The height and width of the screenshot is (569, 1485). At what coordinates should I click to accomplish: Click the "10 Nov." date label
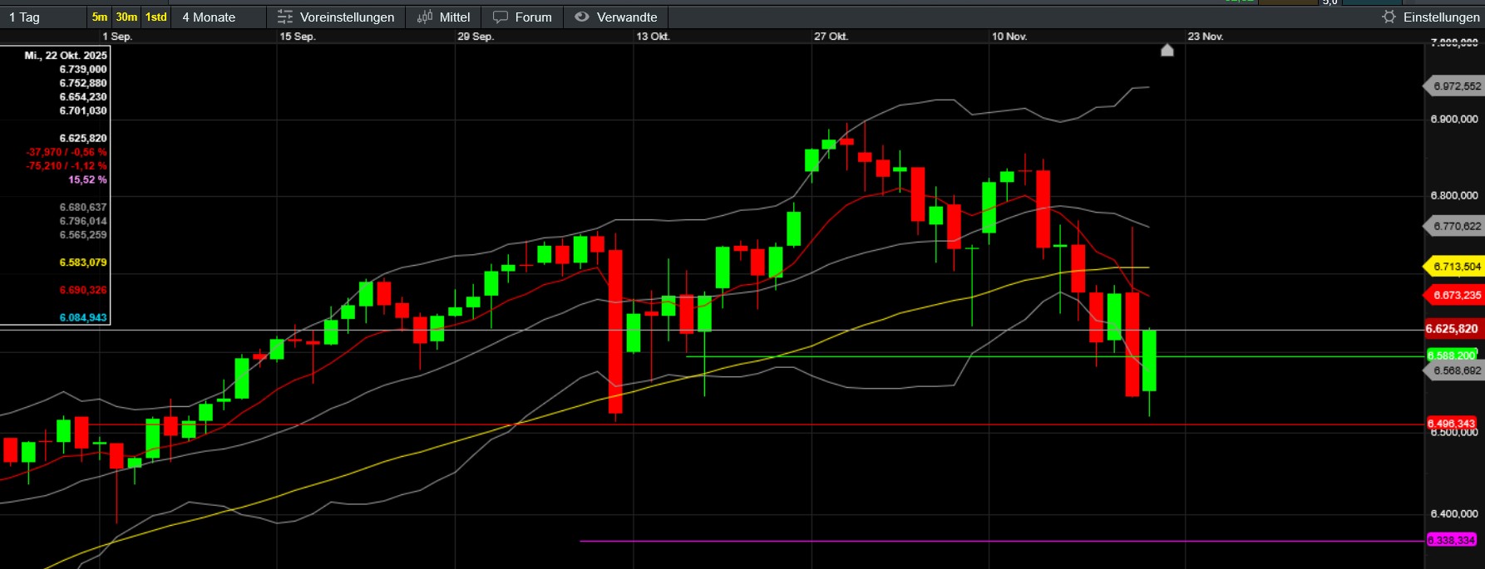[x=1009, y=37]
